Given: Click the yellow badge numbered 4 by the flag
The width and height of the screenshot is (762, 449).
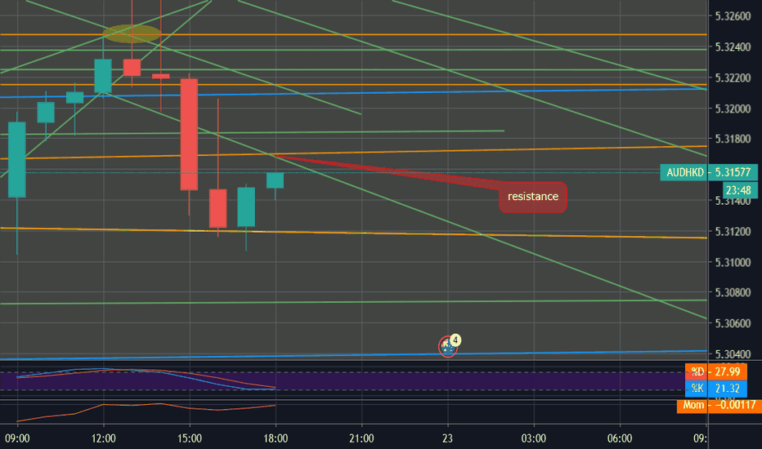Looking at the screenshot, I should (x=455, y=340).
